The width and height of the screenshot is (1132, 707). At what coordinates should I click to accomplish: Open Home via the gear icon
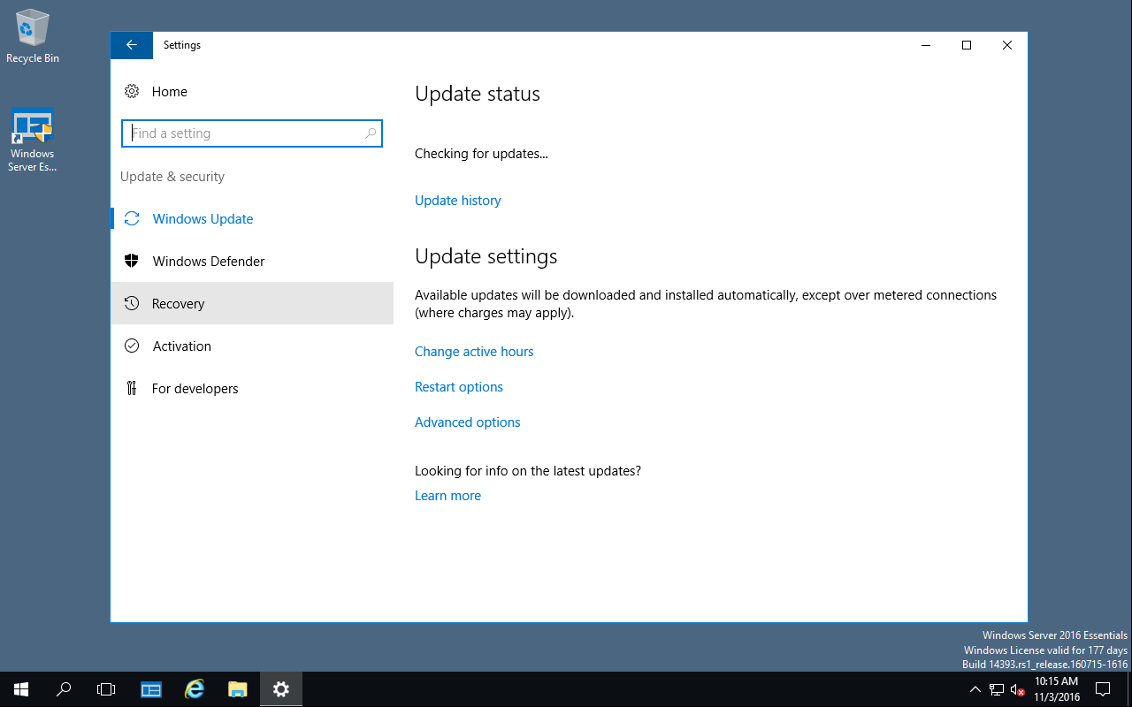tap(132, 91)
